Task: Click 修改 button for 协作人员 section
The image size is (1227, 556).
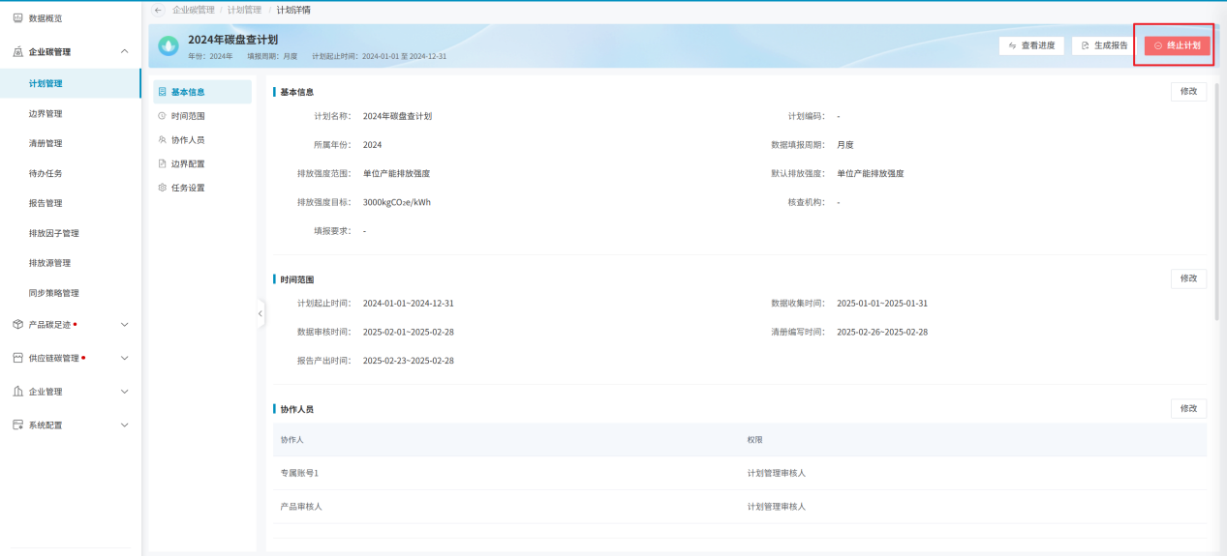Action: click(1188, 409)
